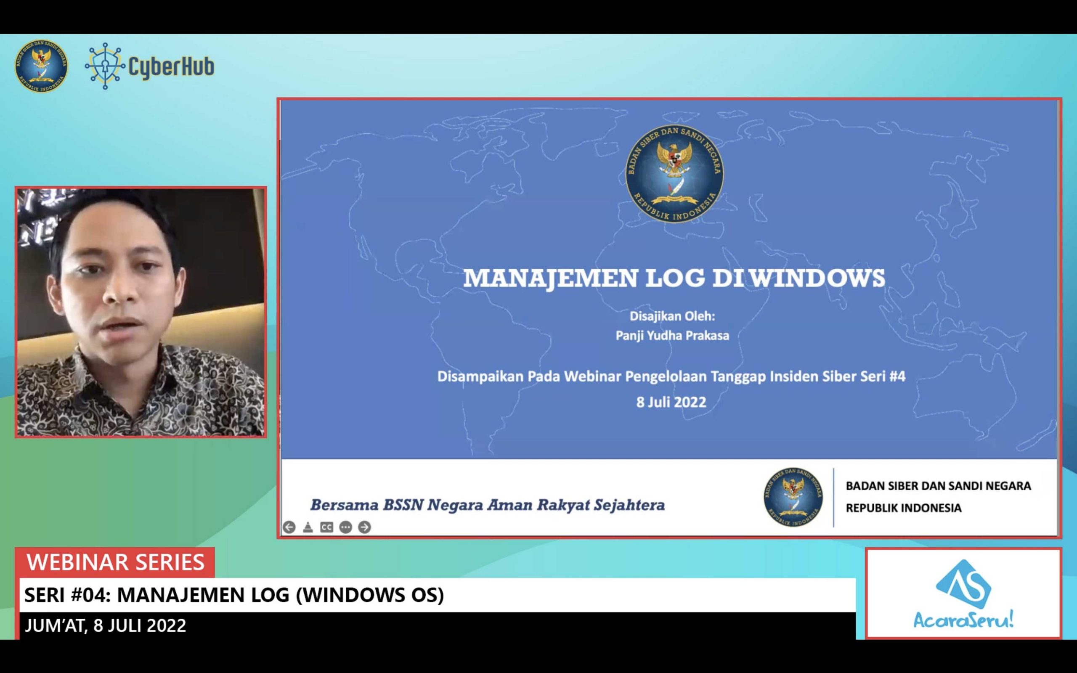Click the small BSSN emblem in slide footer
1077x673 pixels.
coord(793,497)
